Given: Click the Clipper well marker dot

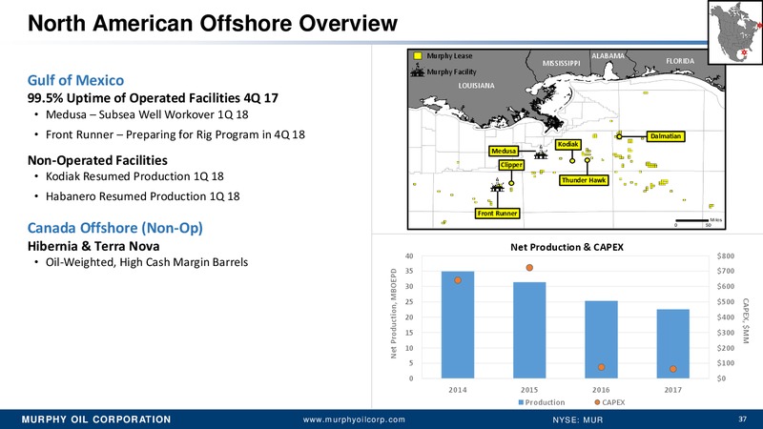Looking at the screenshot, I should pos(511,183).
